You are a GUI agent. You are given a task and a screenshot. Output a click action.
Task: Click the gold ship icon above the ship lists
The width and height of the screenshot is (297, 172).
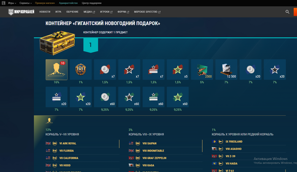pyautogui.click(x=49, y=121)
